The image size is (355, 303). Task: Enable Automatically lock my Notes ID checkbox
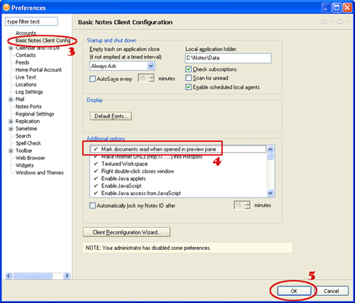[x=92, y=205]
